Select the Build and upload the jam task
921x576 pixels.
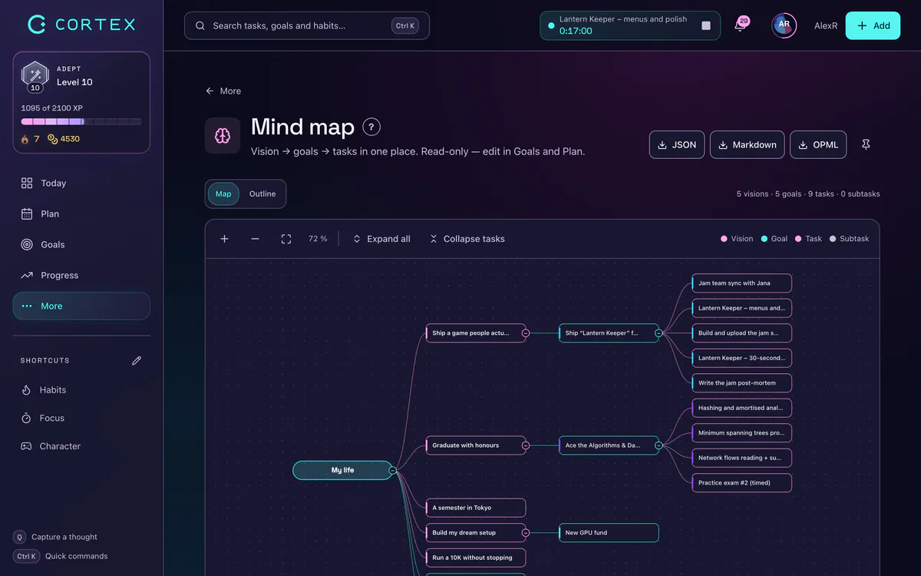coord(741,333)
